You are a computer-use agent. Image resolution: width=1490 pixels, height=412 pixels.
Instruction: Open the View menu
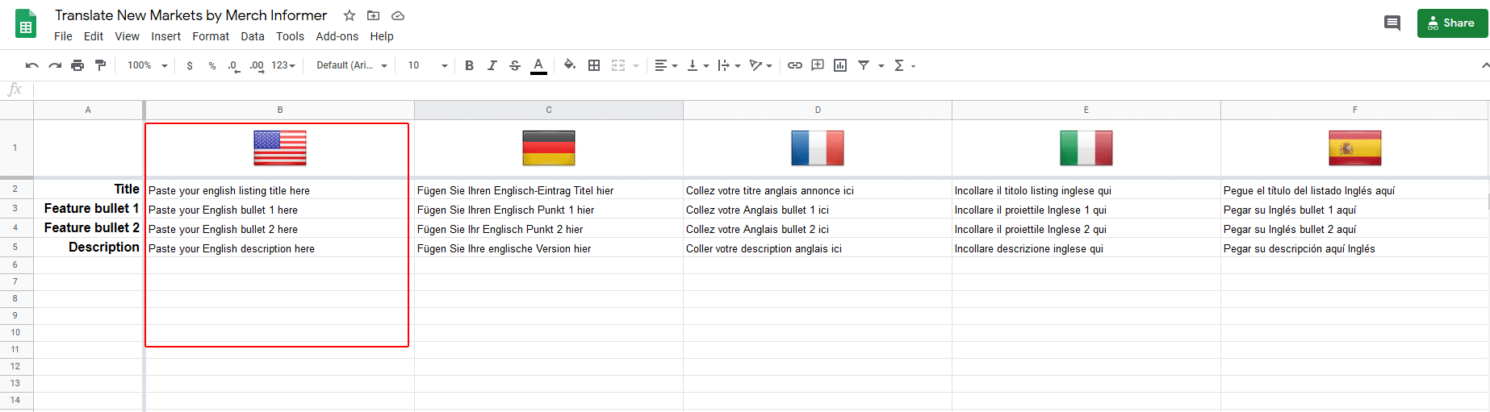[127, 36]
